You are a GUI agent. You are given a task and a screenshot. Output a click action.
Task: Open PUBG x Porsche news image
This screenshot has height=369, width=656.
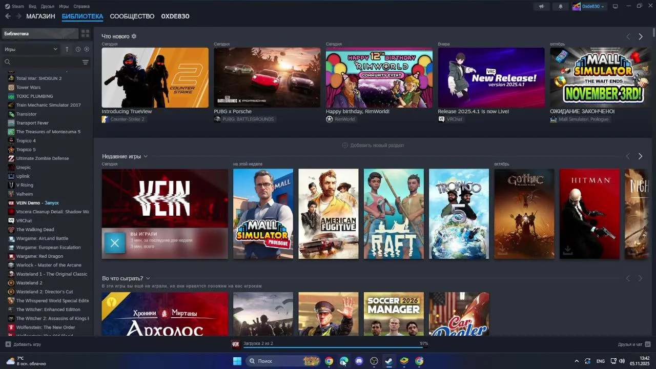tap(267, 77)
